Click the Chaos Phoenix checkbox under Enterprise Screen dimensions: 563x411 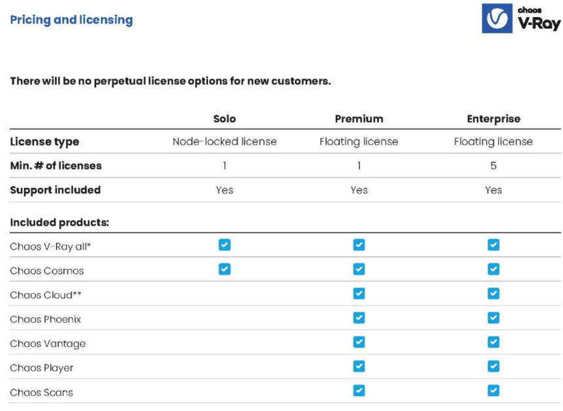tap(494, 317)
